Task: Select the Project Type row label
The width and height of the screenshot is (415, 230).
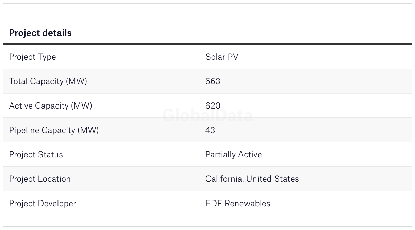Action: [32, 57]
